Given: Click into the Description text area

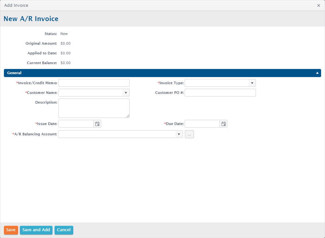Looking at the screenshot, I should (x=94, y=108).
